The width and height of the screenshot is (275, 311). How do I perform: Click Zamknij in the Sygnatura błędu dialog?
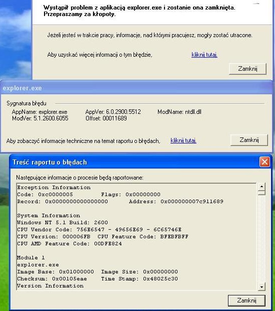click(x=249, y=140)
